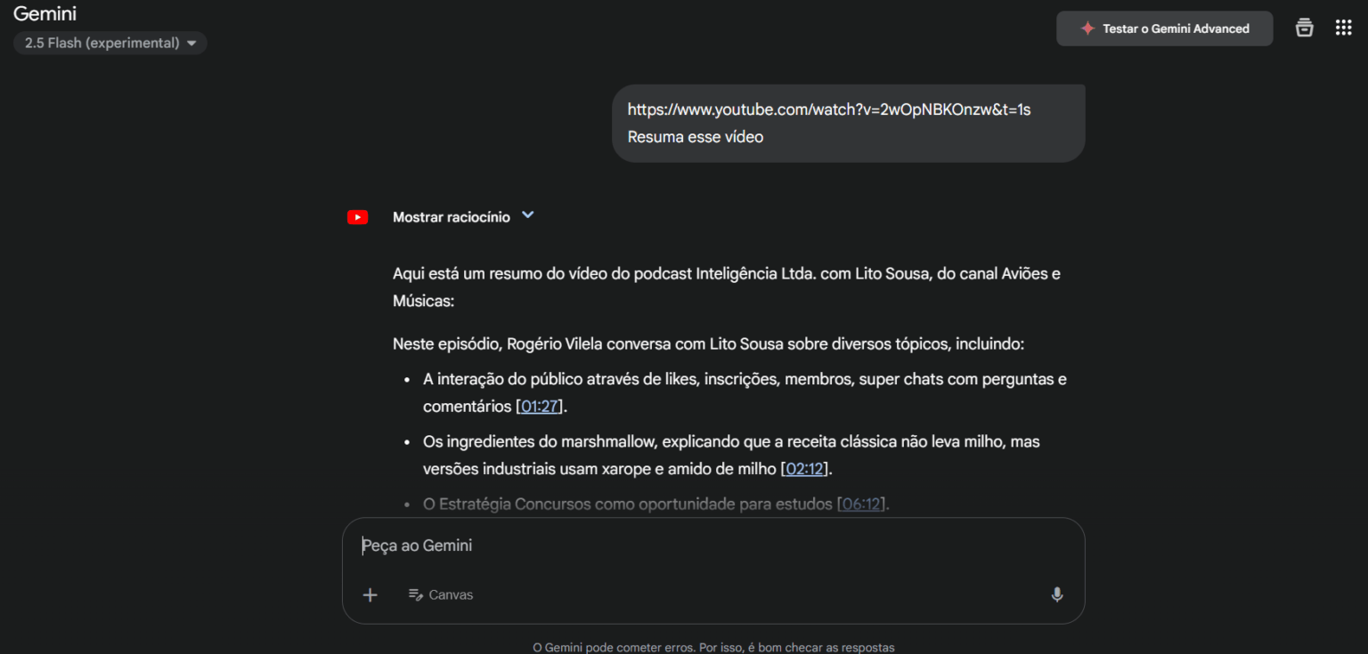Click the interação do público bullet
Screen dimensions: 1368x654
[745, 392]
